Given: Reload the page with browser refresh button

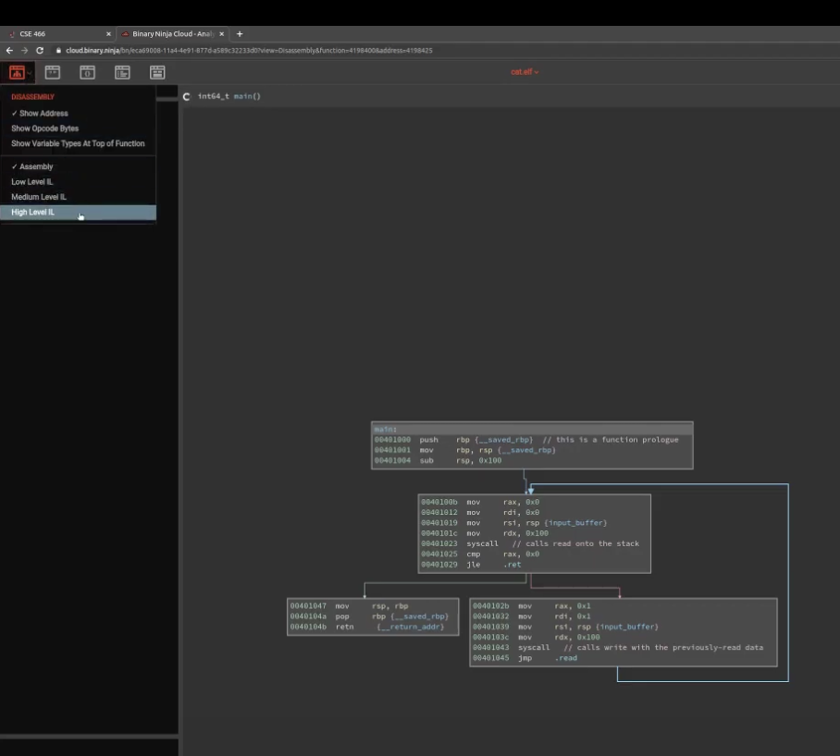Looking at the screenshot, I should [x=40, y=50].
